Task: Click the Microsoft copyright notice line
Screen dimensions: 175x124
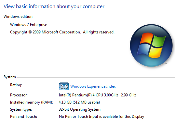Action: [62, 32]
